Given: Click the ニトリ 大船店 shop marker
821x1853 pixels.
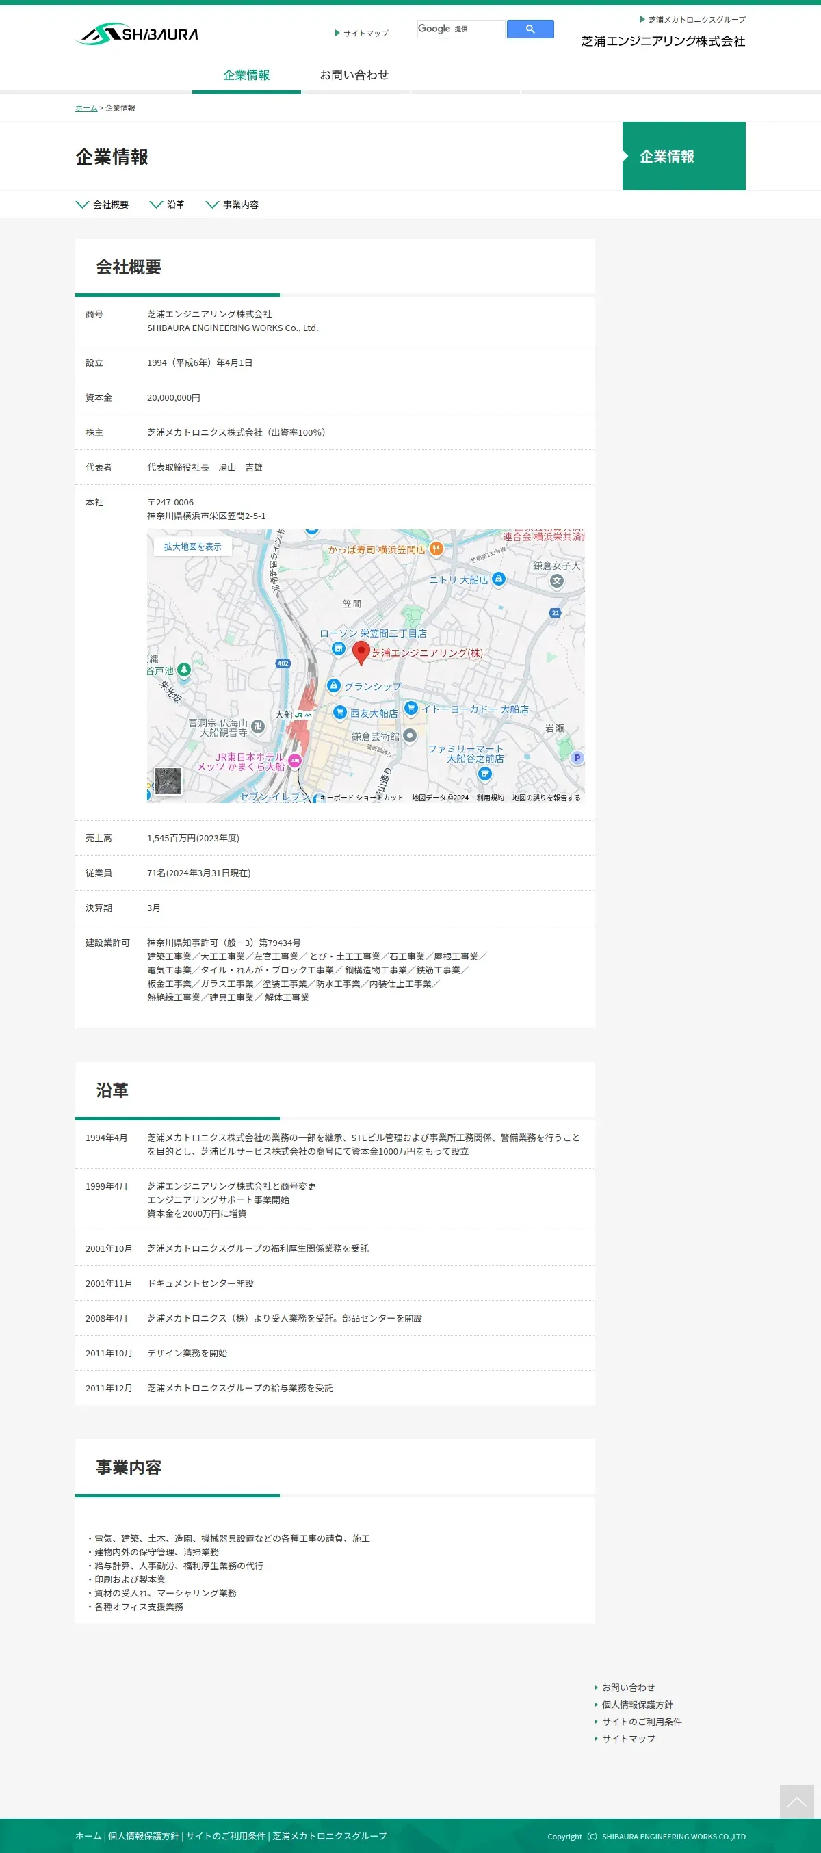Looking at the screenshot, I should (x=499, y=579).
